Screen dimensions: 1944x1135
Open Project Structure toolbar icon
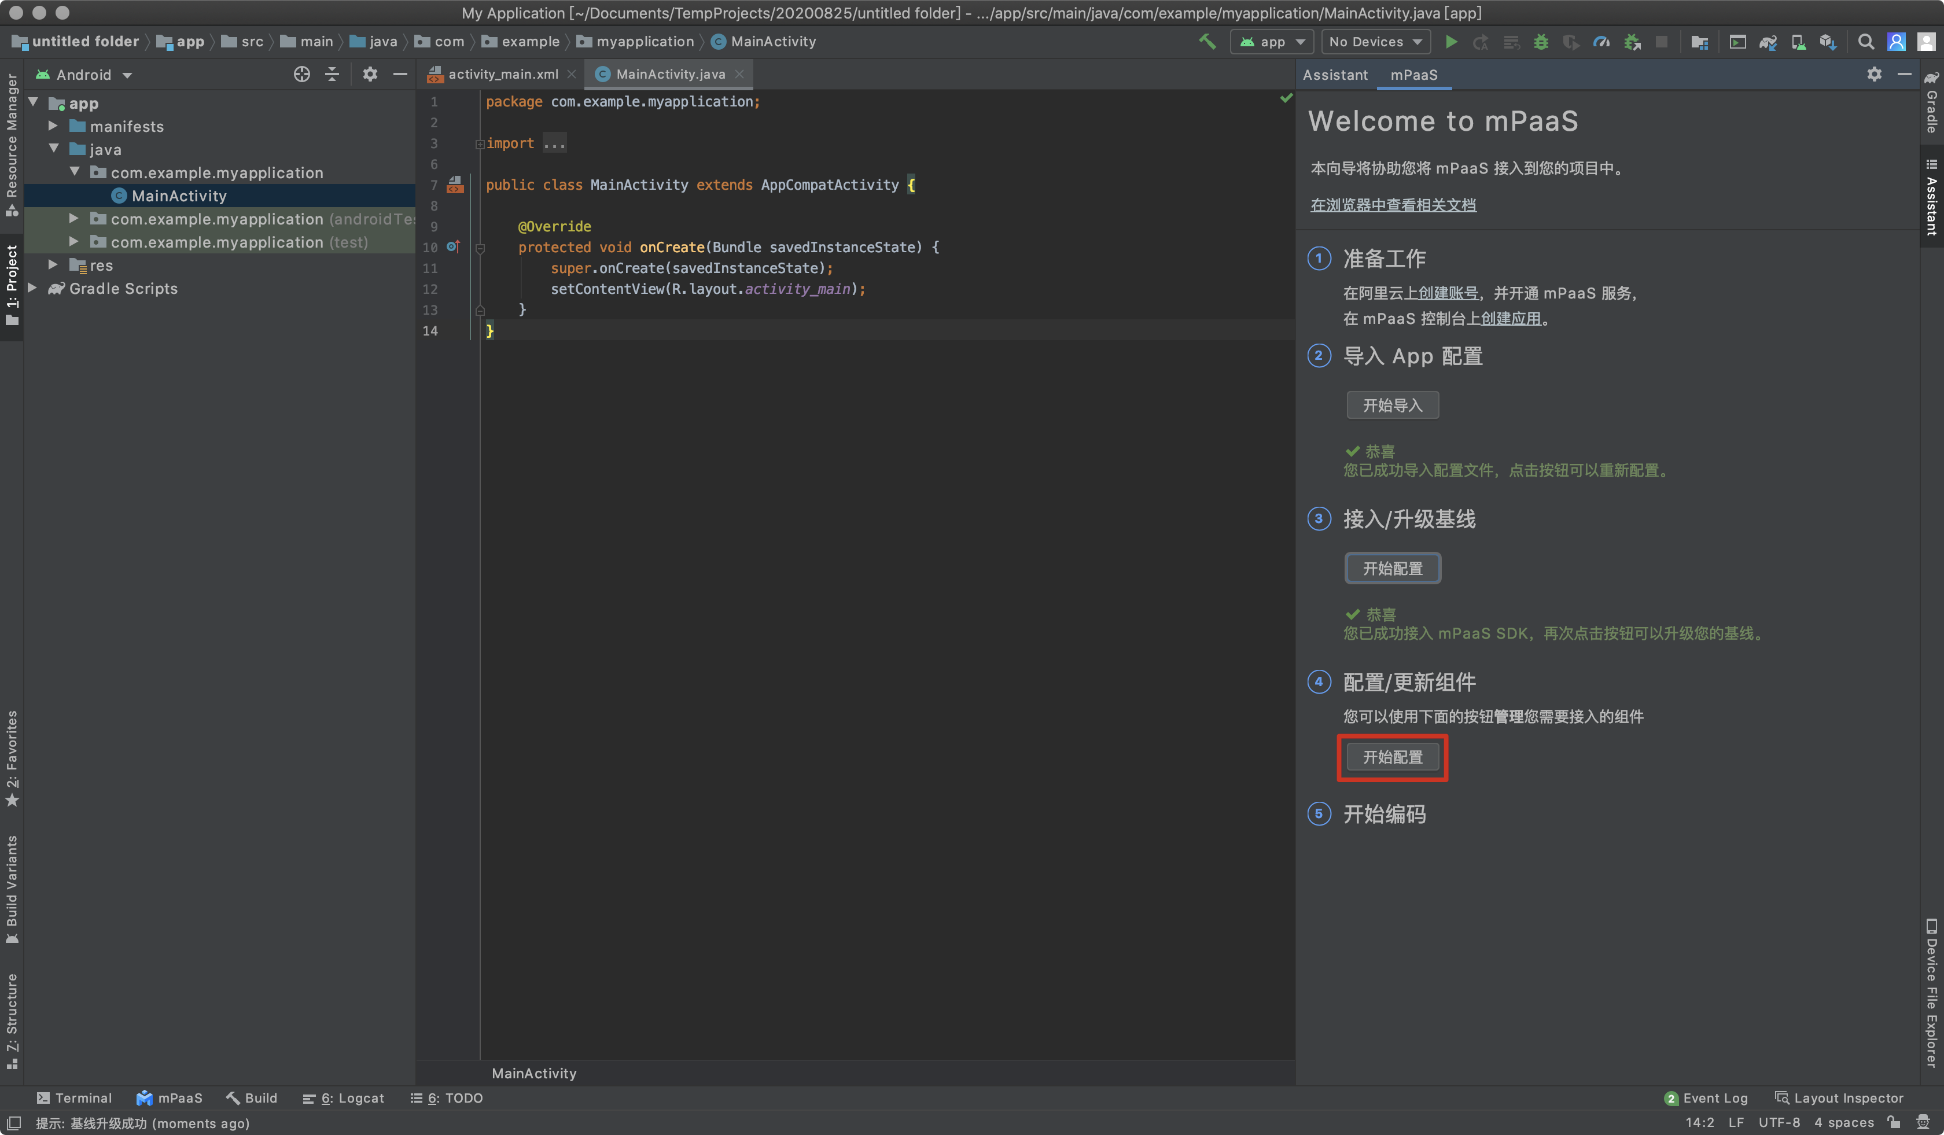tap(1699, 42)
